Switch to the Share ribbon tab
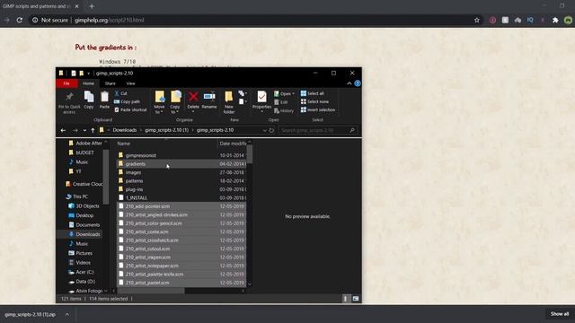Viewport: 575px width, 323px height. 110,83
